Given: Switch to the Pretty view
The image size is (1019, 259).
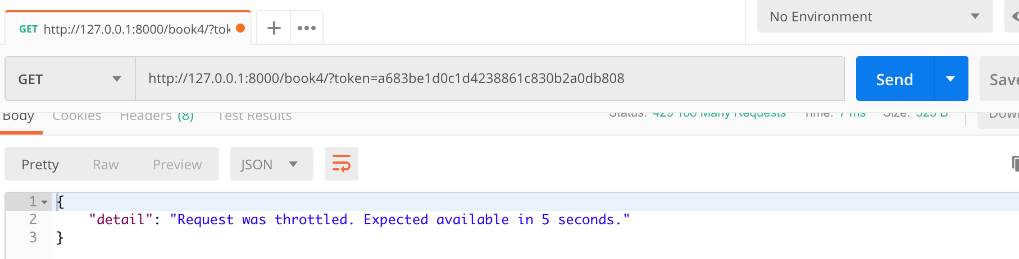Looking at the screenshot, I should pyautogui.click(x=40, y=164).
